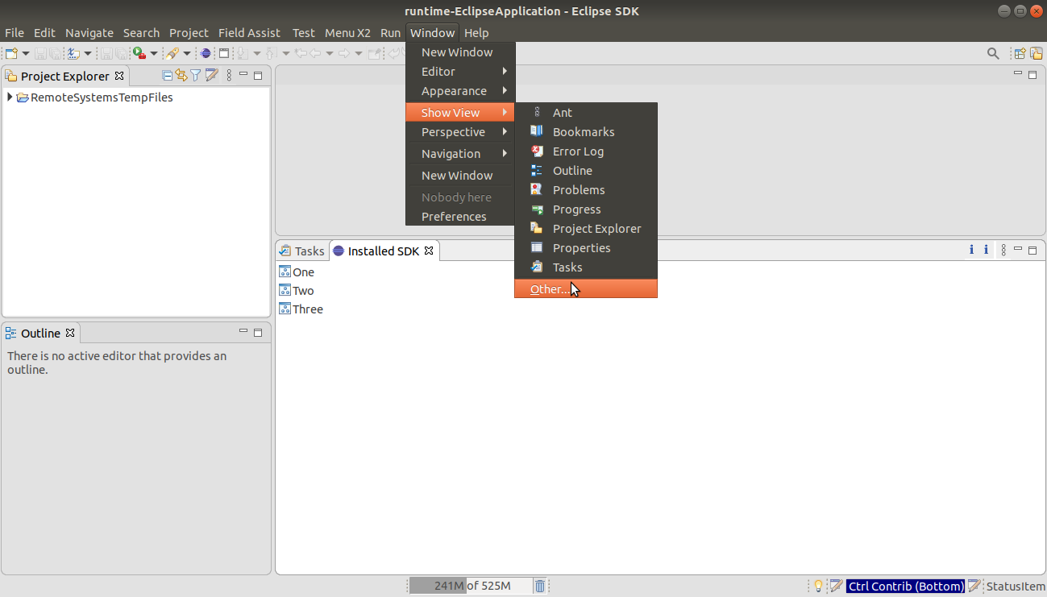
Task: Expand the Perspective submenu
Action: [460, 132]
